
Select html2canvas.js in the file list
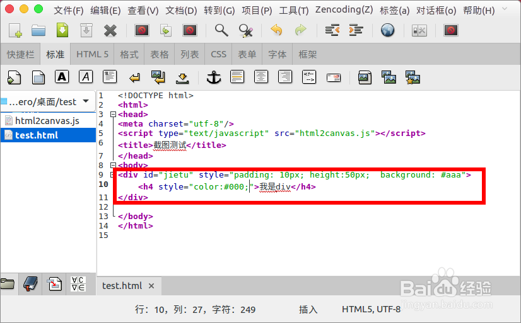click(x=48, y=121)
